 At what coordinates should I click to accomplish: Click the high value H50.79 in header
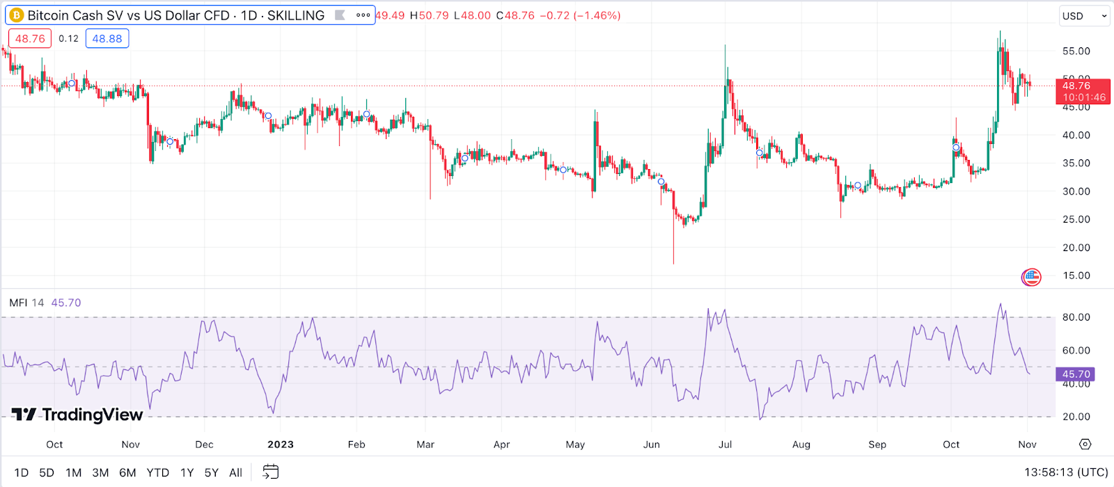point(429,15)
